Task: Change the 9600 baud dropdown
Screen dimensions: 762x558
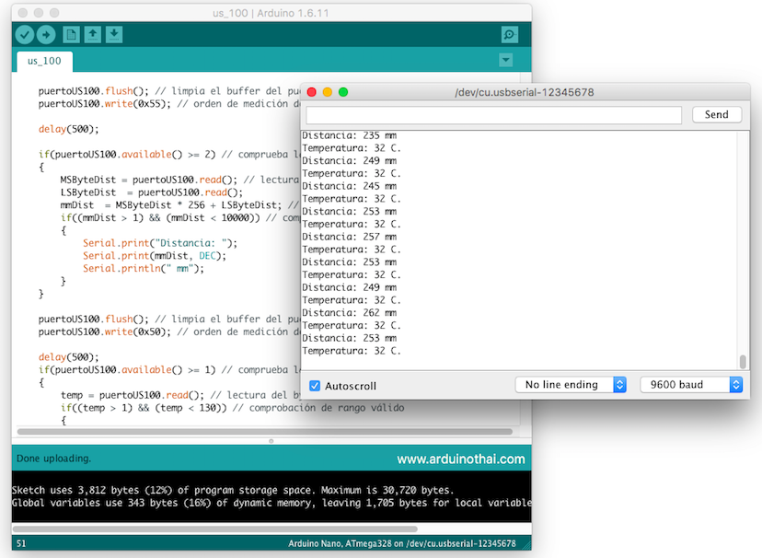Action: (691, 385)
